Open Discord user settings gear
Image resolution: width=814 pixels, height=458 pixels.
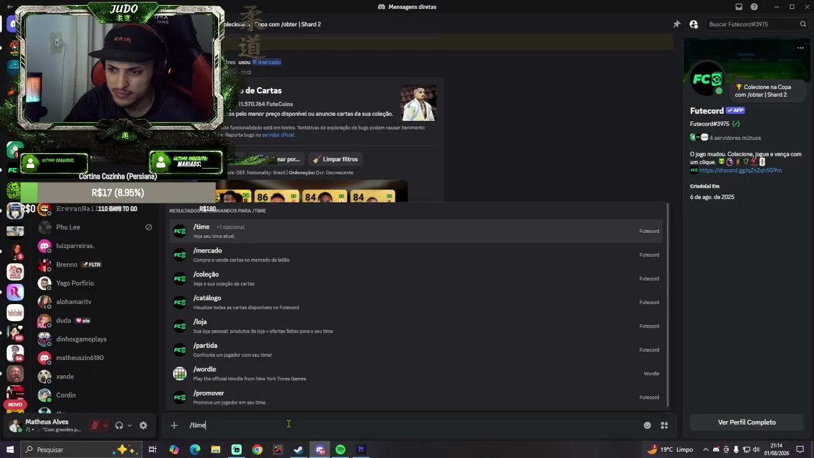pyautogui.click(x=143, y=426)
